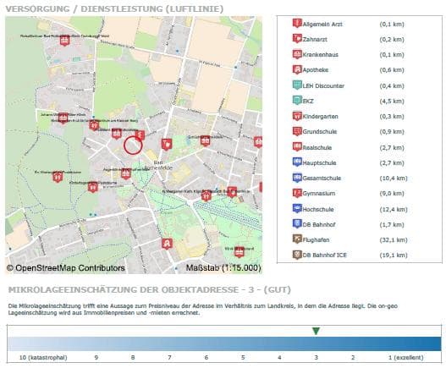Select the Kindergarten legend icon
Image resolution: width=446 pixels, height=368 pixels.
click(297, 116)
